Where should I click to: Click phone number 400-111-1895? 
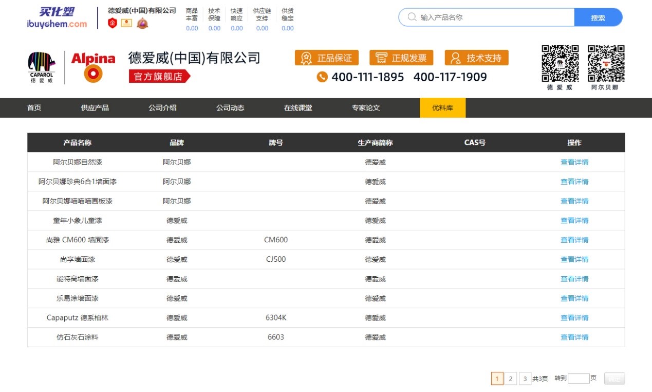tap(368, 77)
